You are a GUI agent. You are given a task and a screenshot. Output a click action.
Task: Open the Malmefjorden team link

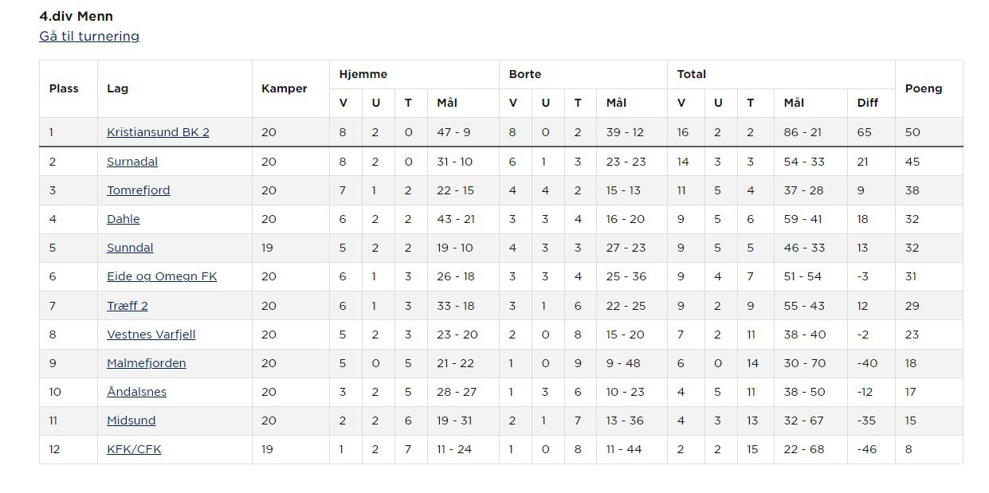point(146,363)
